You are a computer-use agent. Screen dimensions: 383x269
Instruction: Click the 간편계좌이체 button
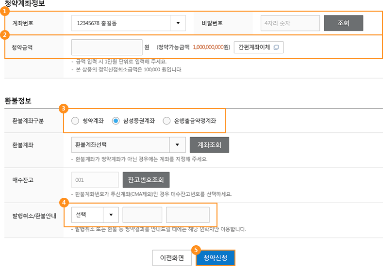(x=259, y=47)
